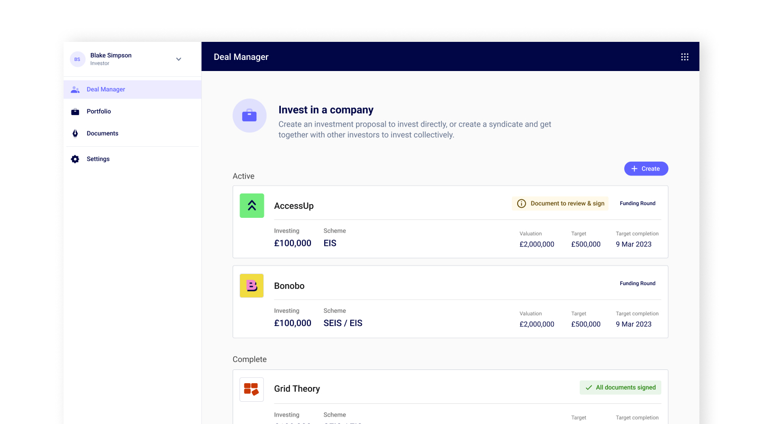Open the app grid icon in top bar
Screen dimensions: 763x424
pyautogui.click(x=685, y=57)
